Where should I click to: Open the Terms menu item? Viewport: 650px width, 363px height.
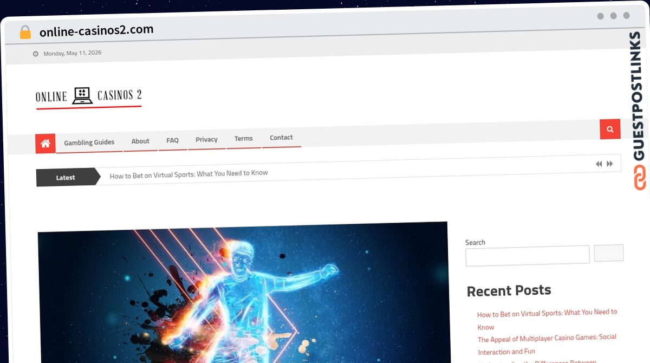(x=243, y=139)
